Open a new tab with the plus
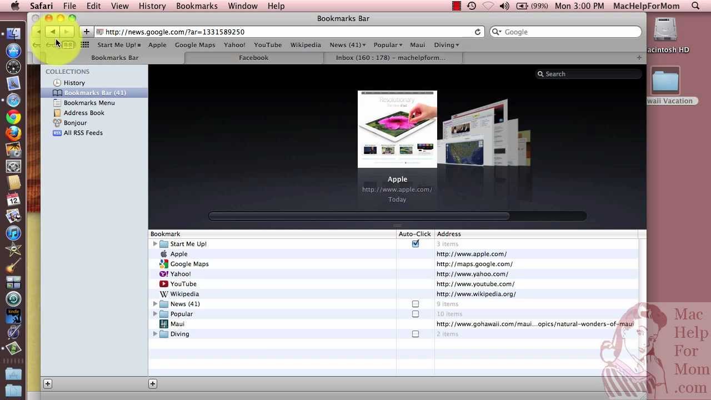This screenshot has height=400, width=711. coord(639,58)
